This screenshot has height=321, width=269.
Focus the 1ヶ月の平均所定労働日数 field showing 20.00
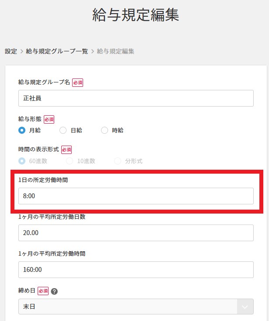click(136, 233)
